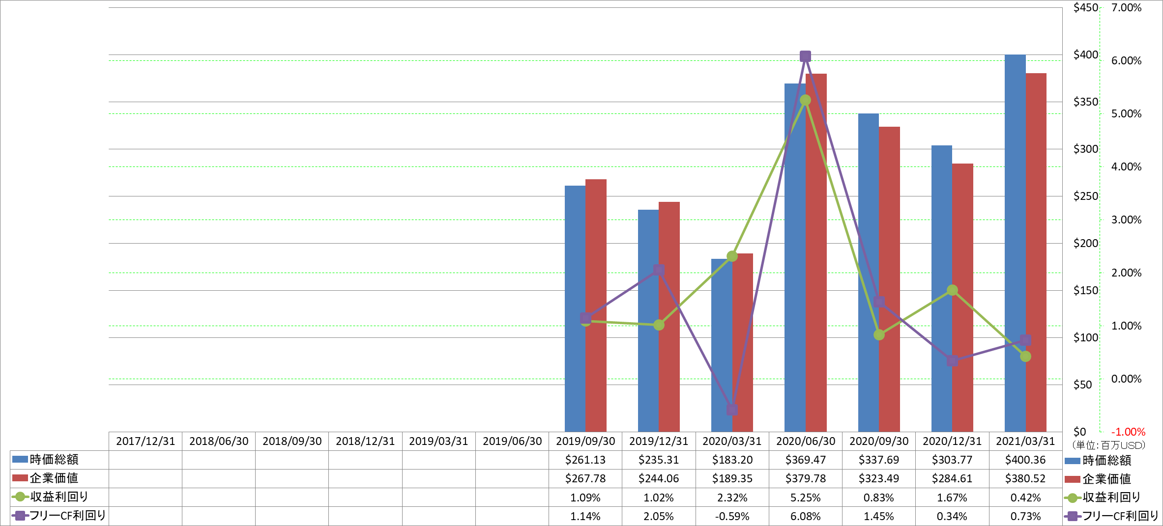Select the purple marker at 2020/12/31
Image resolution: width=1163 pixels, height=526 pixels.
tap(952, 361)
